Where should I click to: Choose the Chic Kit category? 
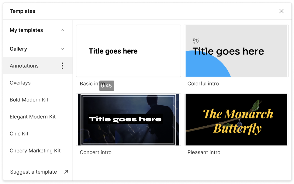click(x=19, y=134)
